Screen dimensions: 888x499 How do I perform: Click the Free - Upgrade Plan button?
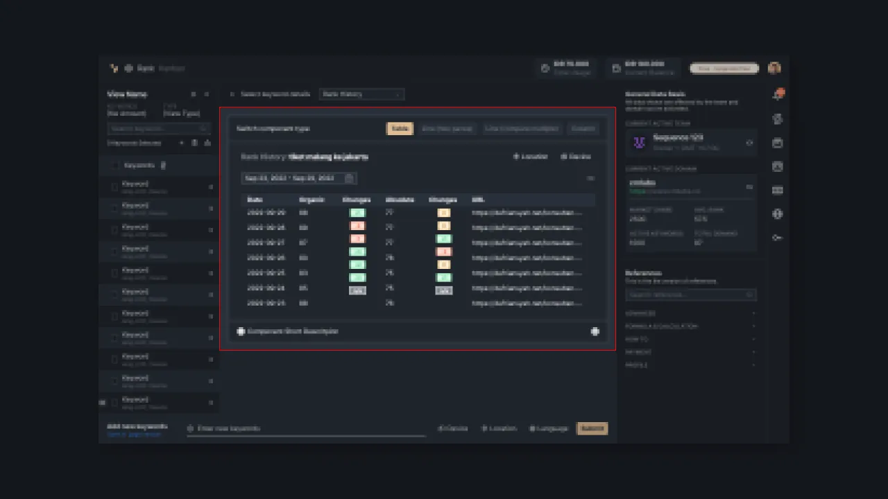pyautogui.click(x=724, y=69)
